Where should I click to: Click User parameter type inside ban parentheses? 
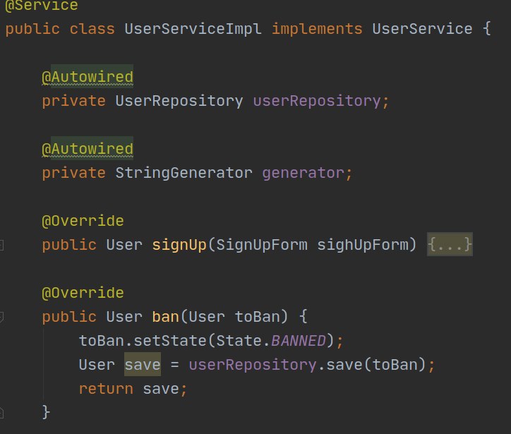pyautogui.click(x=207, y=317)
